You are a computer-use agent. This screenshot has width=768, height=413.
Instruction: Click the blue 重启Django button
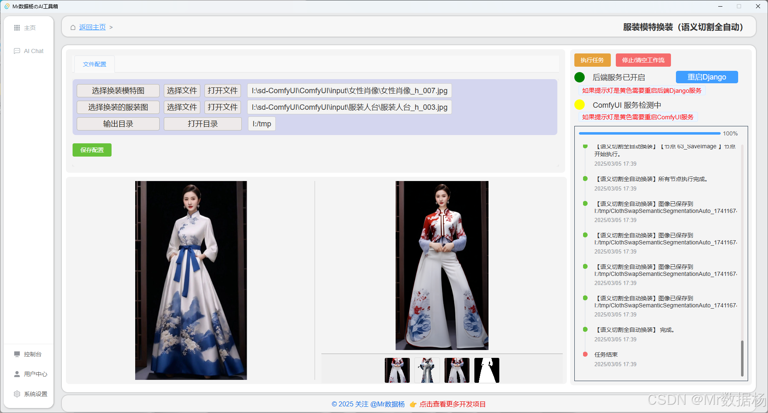point(707,77)
